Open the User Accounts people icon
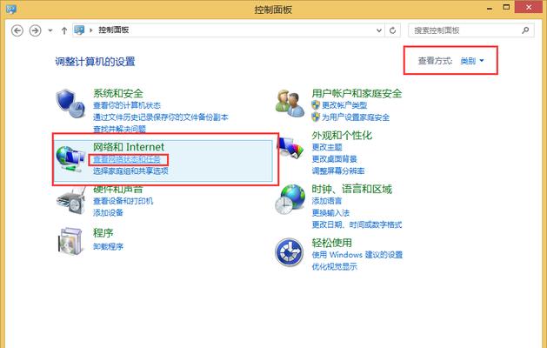Screen dimensions: 547x348 pyautogui.click(x=290, y=103)
